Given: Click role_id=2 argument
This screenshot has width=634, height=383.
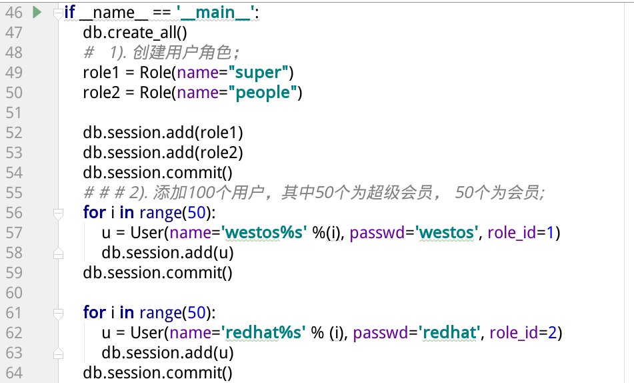Looking at the screenshot, I should pos(523,333).
